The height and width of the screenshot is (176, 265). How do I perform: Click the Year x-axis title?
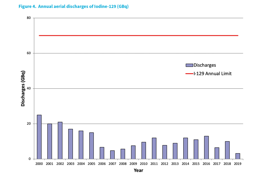pyautogui.click(x=138, y=170)
